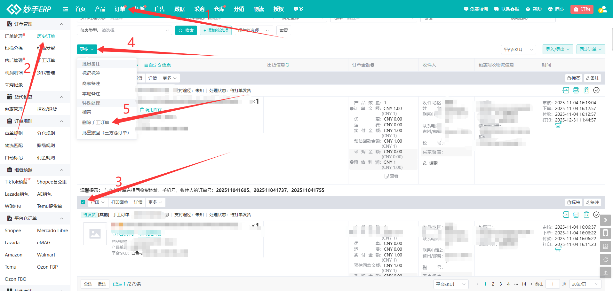Open the 平台SKU sort dropdown at top
The image size is (613, 291).
(518, 50)
